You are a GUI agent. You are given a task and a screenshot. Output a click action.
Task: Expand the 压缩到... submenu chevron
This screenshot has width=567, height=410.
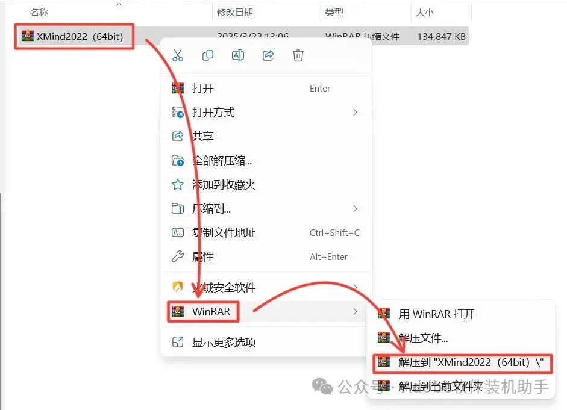355,208
